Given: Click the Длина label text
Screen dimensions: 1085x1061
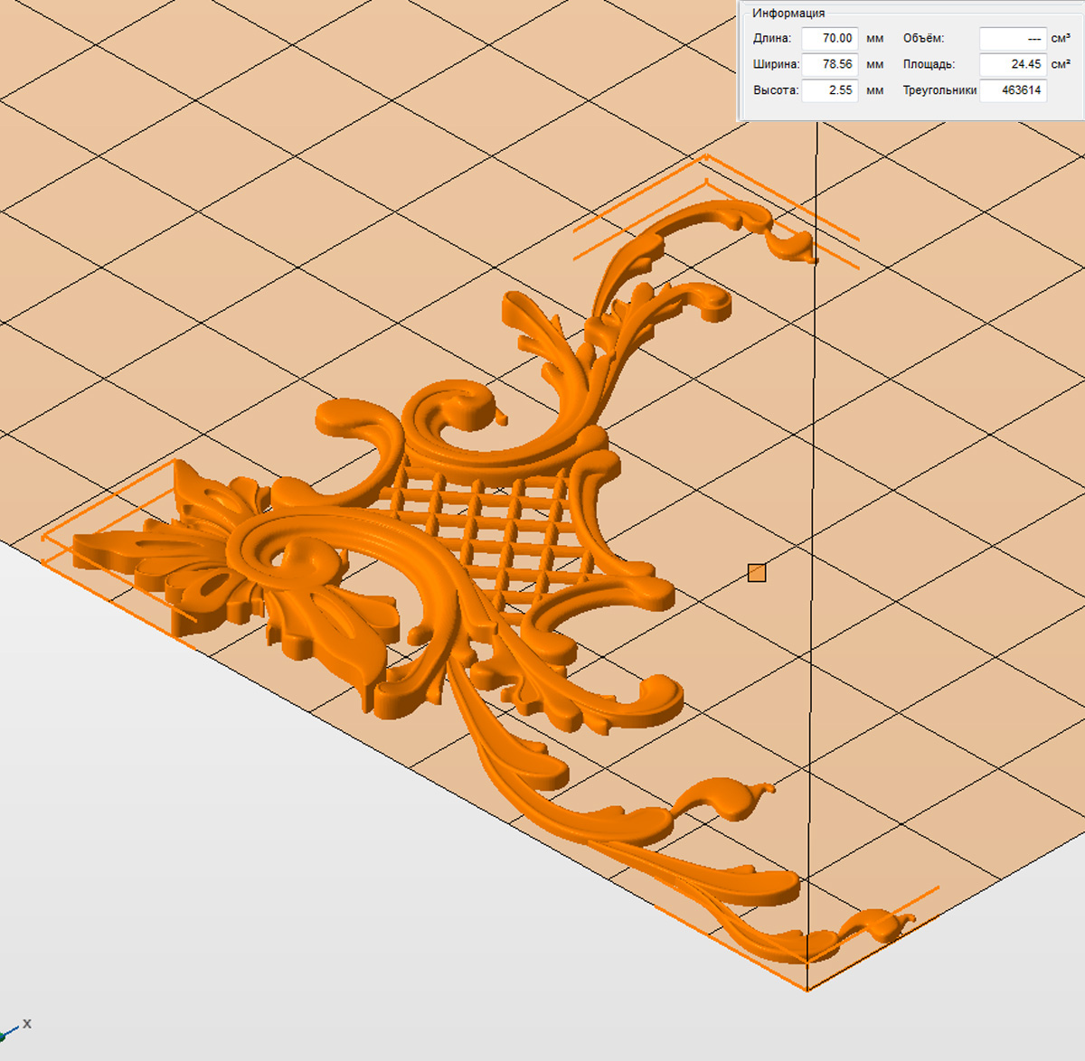Looking at the screenshot, I should point(771,39).
